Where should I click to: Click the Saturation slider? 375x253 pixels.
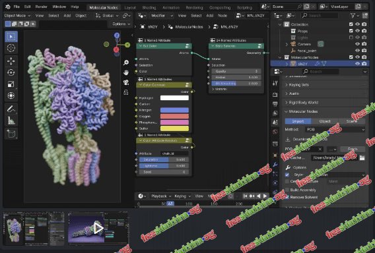point(164,159)
